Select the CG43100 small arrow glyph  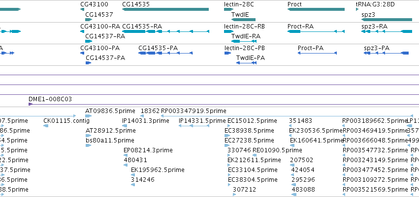82,10
